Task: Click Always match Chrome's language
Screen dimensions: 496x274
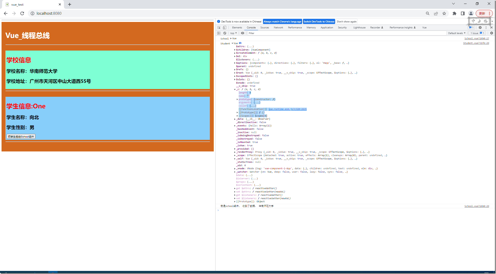Action: click(x=282, y=22)
